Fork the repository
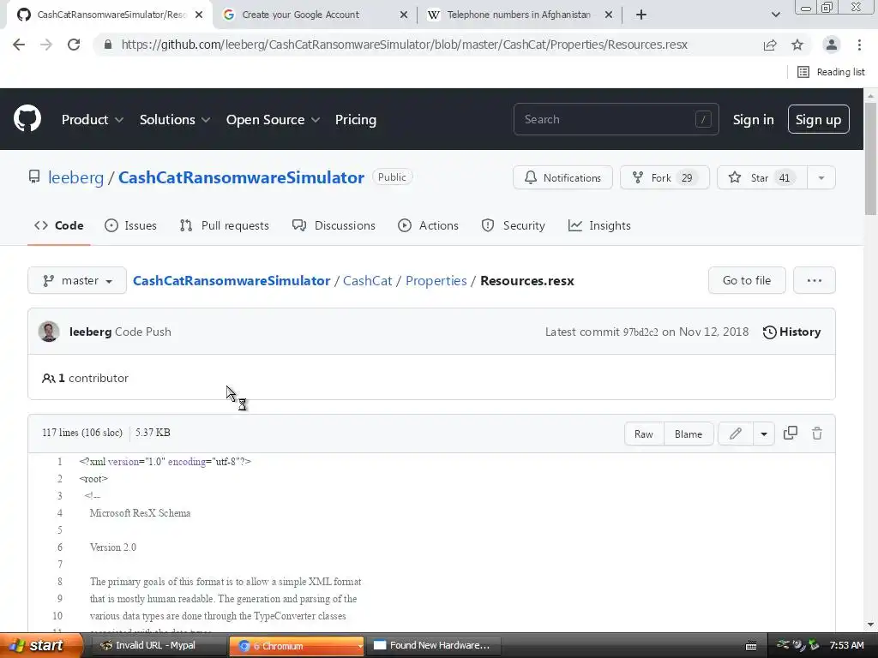Image resolution: width=878 pixels, height=658 pixels. point(665,178)
